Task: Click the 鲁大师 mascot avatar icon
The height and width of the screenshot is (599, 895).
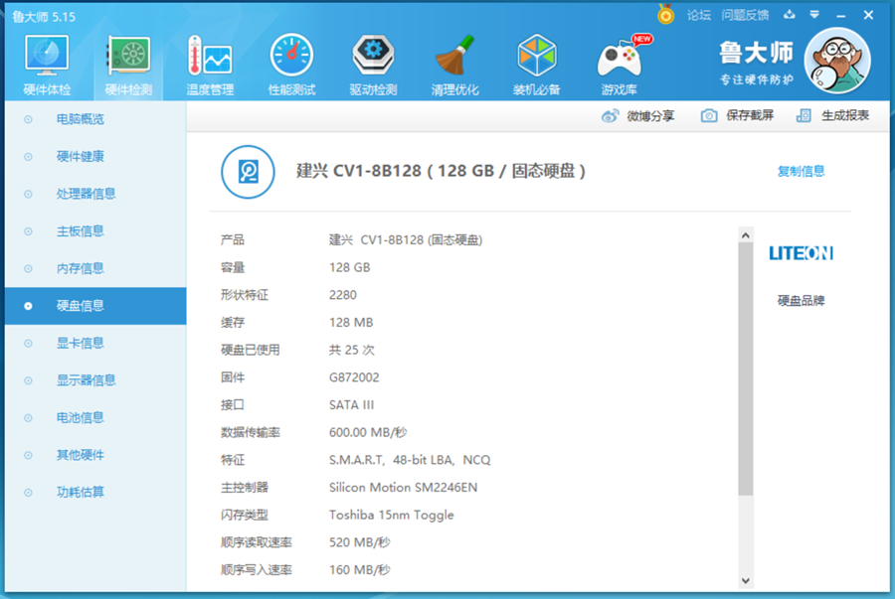Action: [837, 60]
